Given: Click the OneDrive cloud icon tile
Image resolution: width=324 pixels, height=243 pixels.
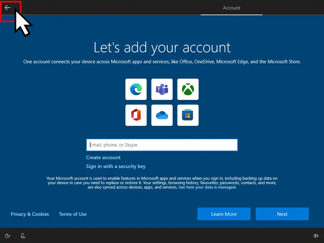Looking at the screenshot, I should 162,115.
